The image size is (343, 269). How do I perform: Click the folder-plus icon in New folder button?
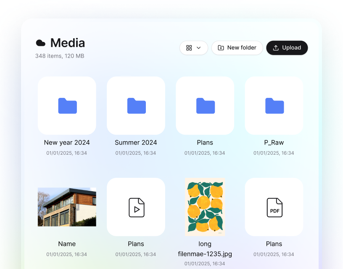tap(221, 47)
